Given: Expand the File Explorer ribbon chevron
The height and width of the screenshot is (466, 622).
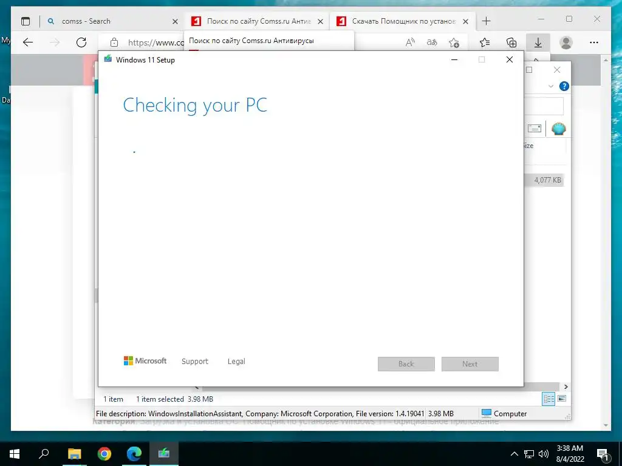Looking at the screenshot, I should click(550, 86).
